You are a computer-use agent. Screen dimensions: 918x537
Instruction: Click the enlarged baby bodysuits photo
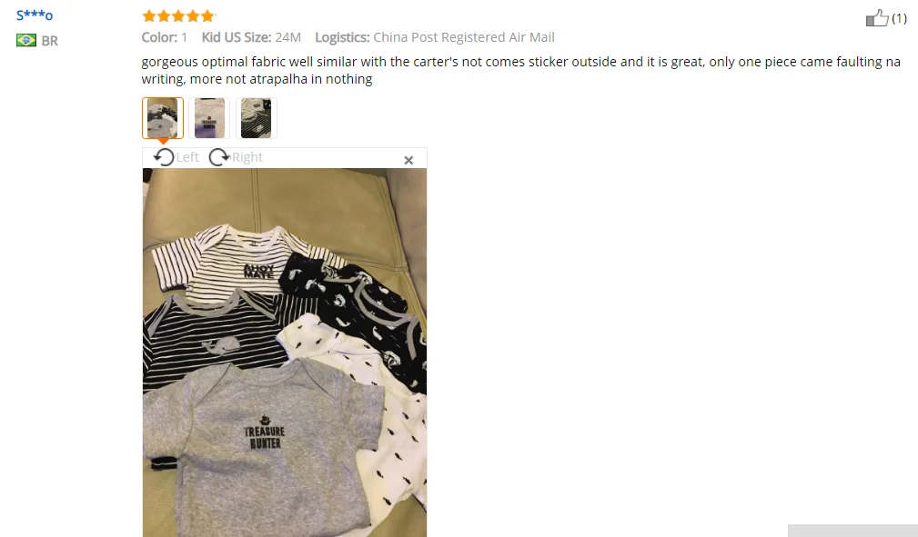coord(285,353)
